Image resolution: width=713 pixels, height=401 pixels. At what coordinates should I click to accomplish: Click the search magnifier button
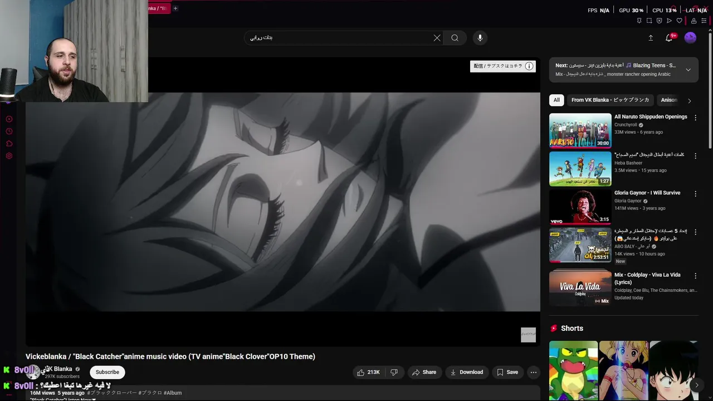(455, 38)
